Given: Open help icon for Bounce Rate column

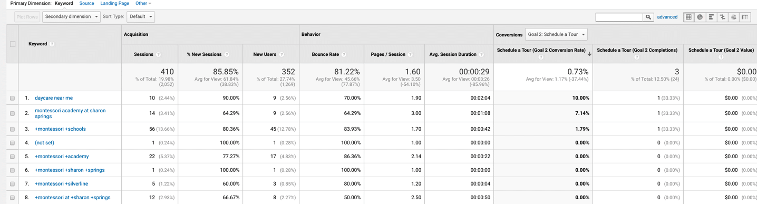Looking at the screenshot, I should tap(344, 55).
